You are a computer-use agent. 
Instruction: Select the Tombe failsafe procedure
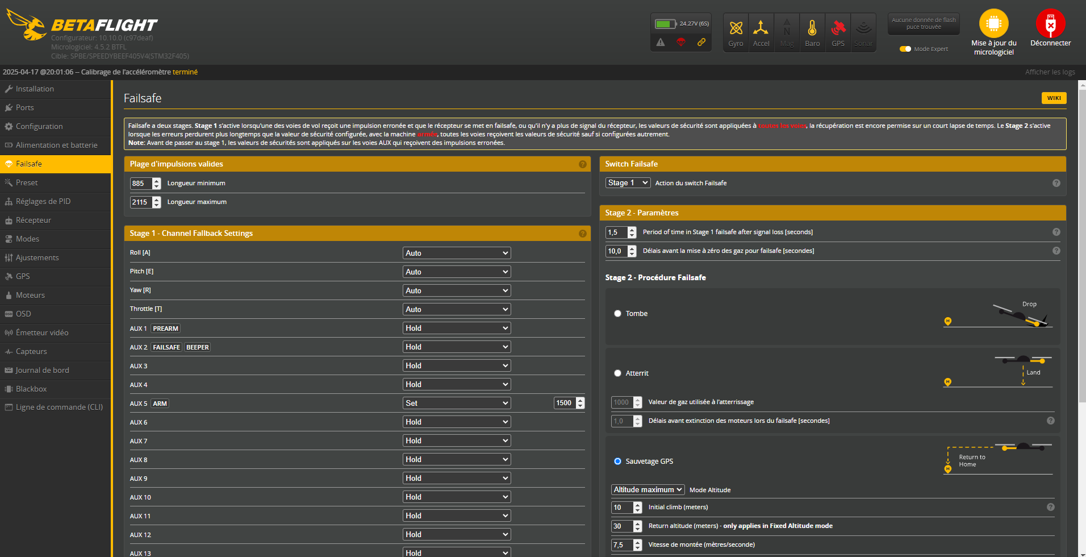tap(617, 314)
